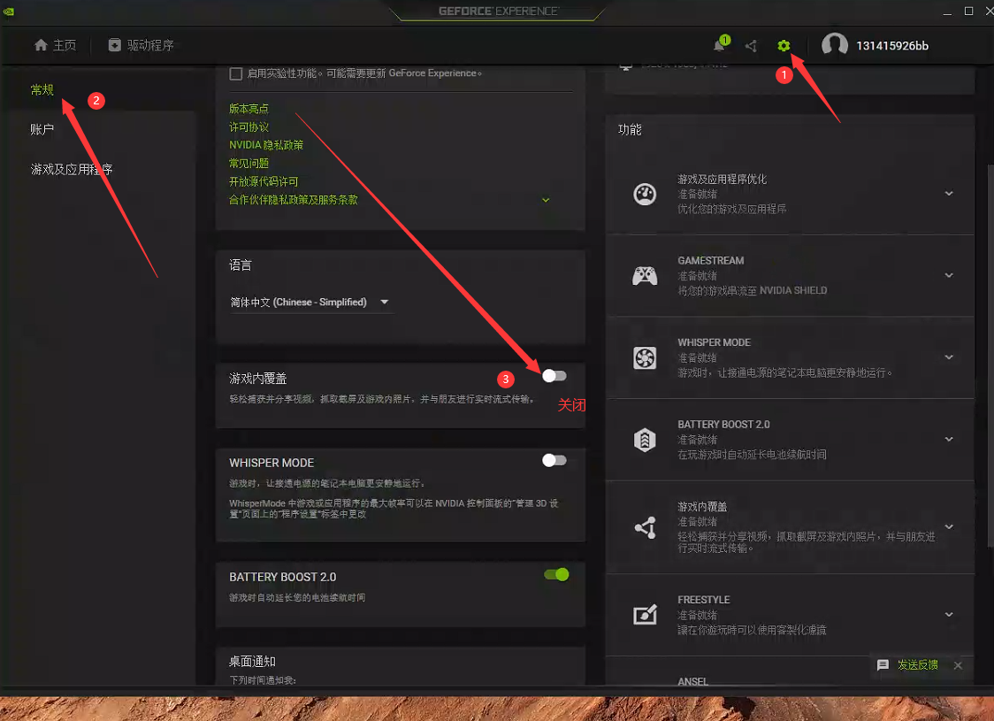994x721 pixels.
Task: Go to the 主页 home tab
Action: click(55, 45)
